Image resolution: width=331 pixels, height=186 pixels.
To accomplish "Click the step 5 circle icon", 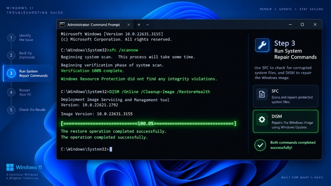I will [11, 110].
